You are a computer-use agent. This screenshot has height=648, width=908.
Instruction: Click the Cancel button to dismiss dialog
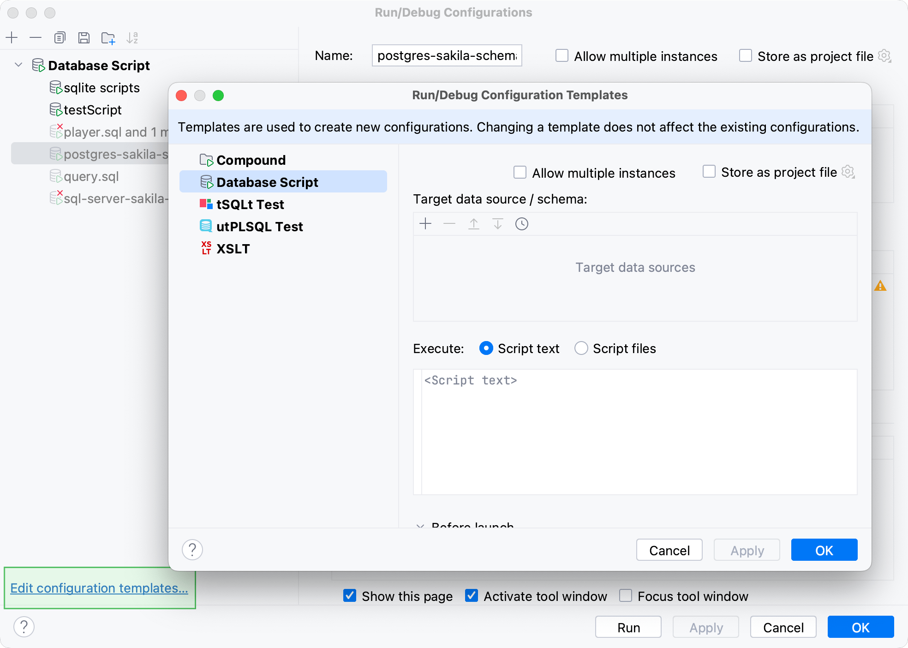669,550
